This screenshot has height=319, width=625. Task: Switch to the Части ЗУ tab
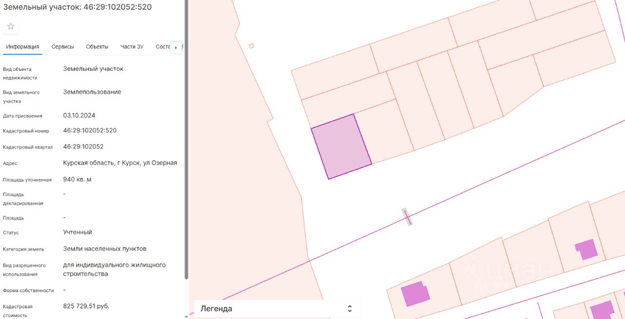click(132, 47)
